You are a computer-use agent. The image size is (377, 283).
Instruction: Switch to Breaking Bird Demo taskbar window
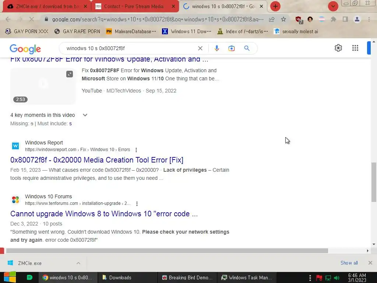(x=187, y=277)
